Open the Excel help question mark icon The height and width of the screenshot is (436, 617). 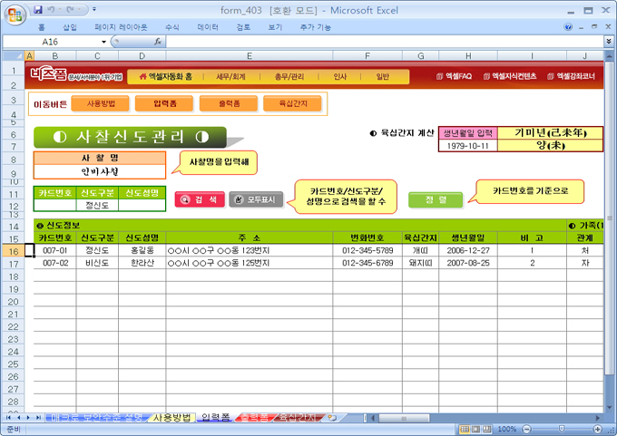point(569,27)
